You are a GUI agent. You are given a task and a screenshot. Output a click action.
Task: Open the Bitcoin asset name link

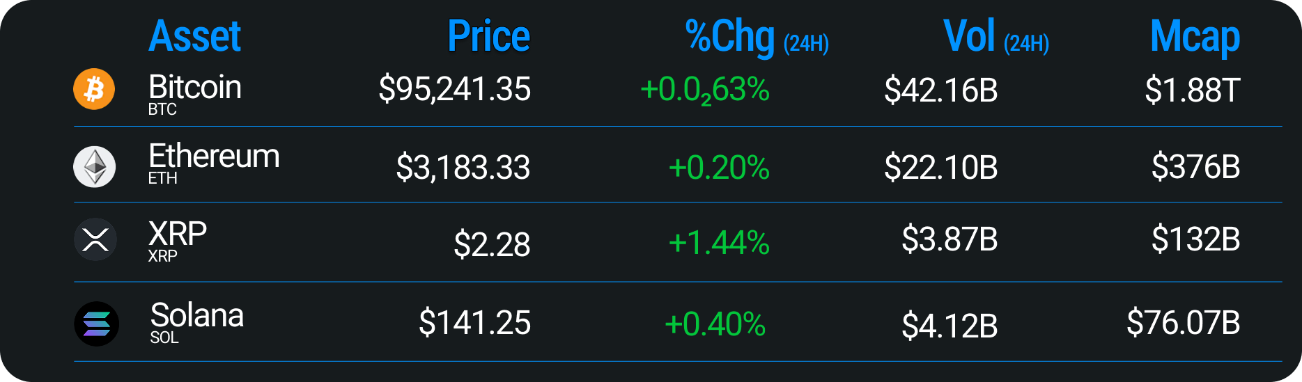pos(194,88)
